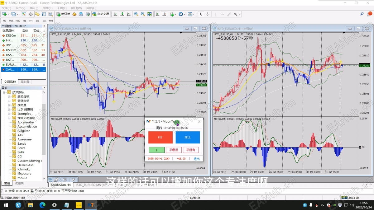The image size is (374, 210).
Task: Open the periodicity clock dropdown
Action: [x=182, y=14]
